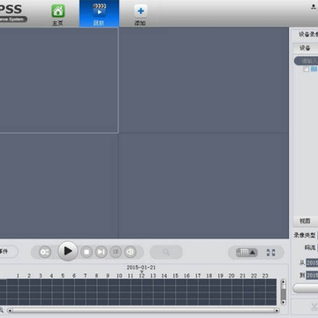
Task: Click the scissors clip-record icon
Action: [314, 307]
